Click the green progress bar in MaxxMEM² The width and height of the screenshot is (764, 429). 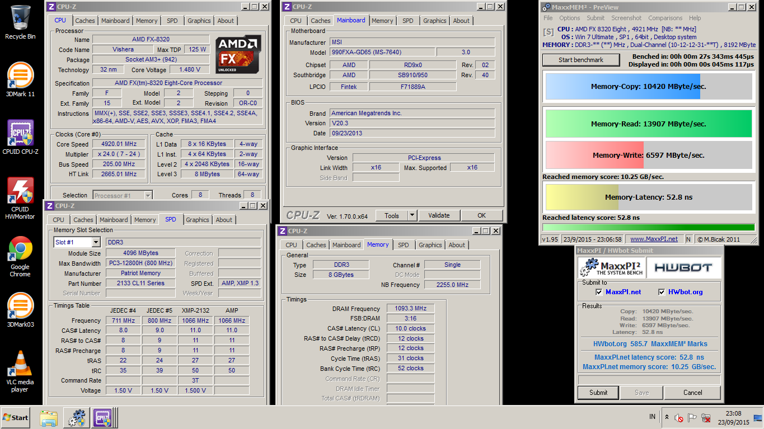(x=649, y=227)
